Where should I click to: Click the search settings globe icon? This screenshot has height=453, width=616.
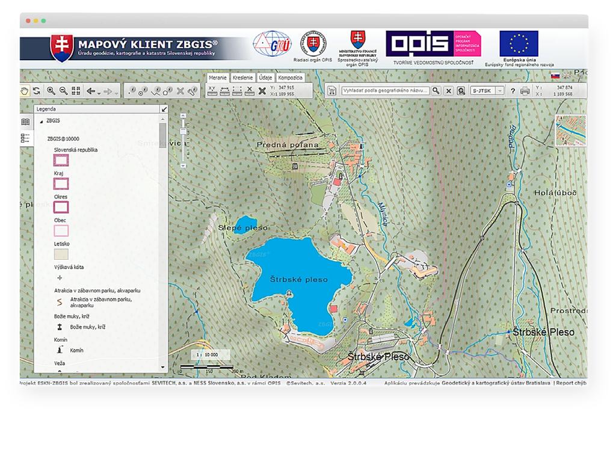coord(461,91)
